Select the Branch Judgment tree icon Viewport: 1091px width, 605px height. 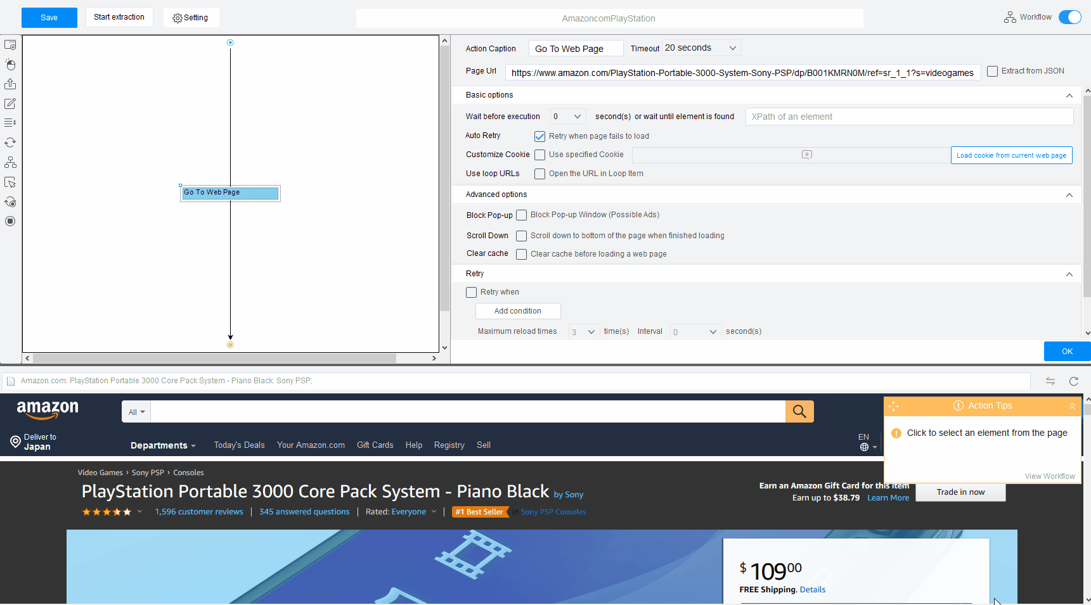[x=10, y=163]
